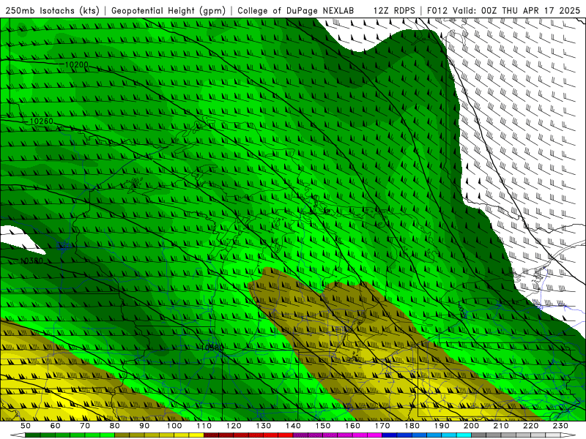
Task: Select the darkest green swatch below the 50 label
Action: coord(33,435)
